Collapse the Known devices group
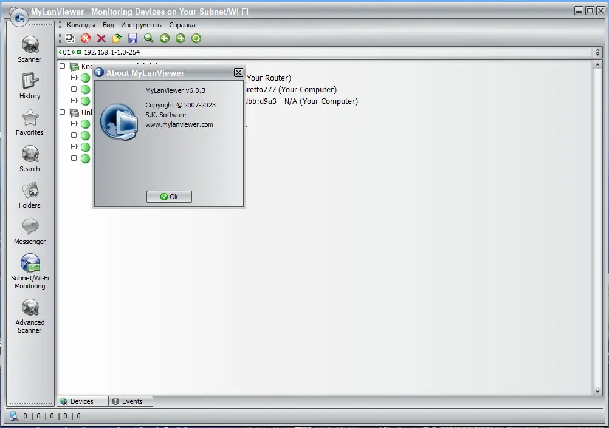 pyautogui.click(x=63, y=66)
